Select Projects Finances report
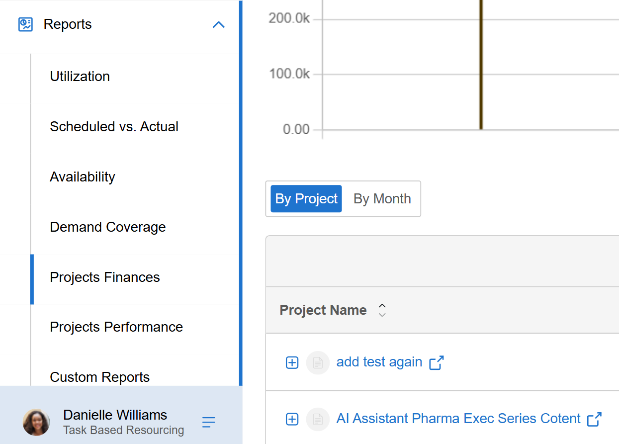This screenshot has width=619, height=444. 105,277
